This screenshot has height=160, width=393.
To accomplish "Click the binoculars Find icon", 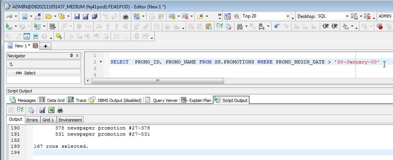I will [x=240, y=26].
